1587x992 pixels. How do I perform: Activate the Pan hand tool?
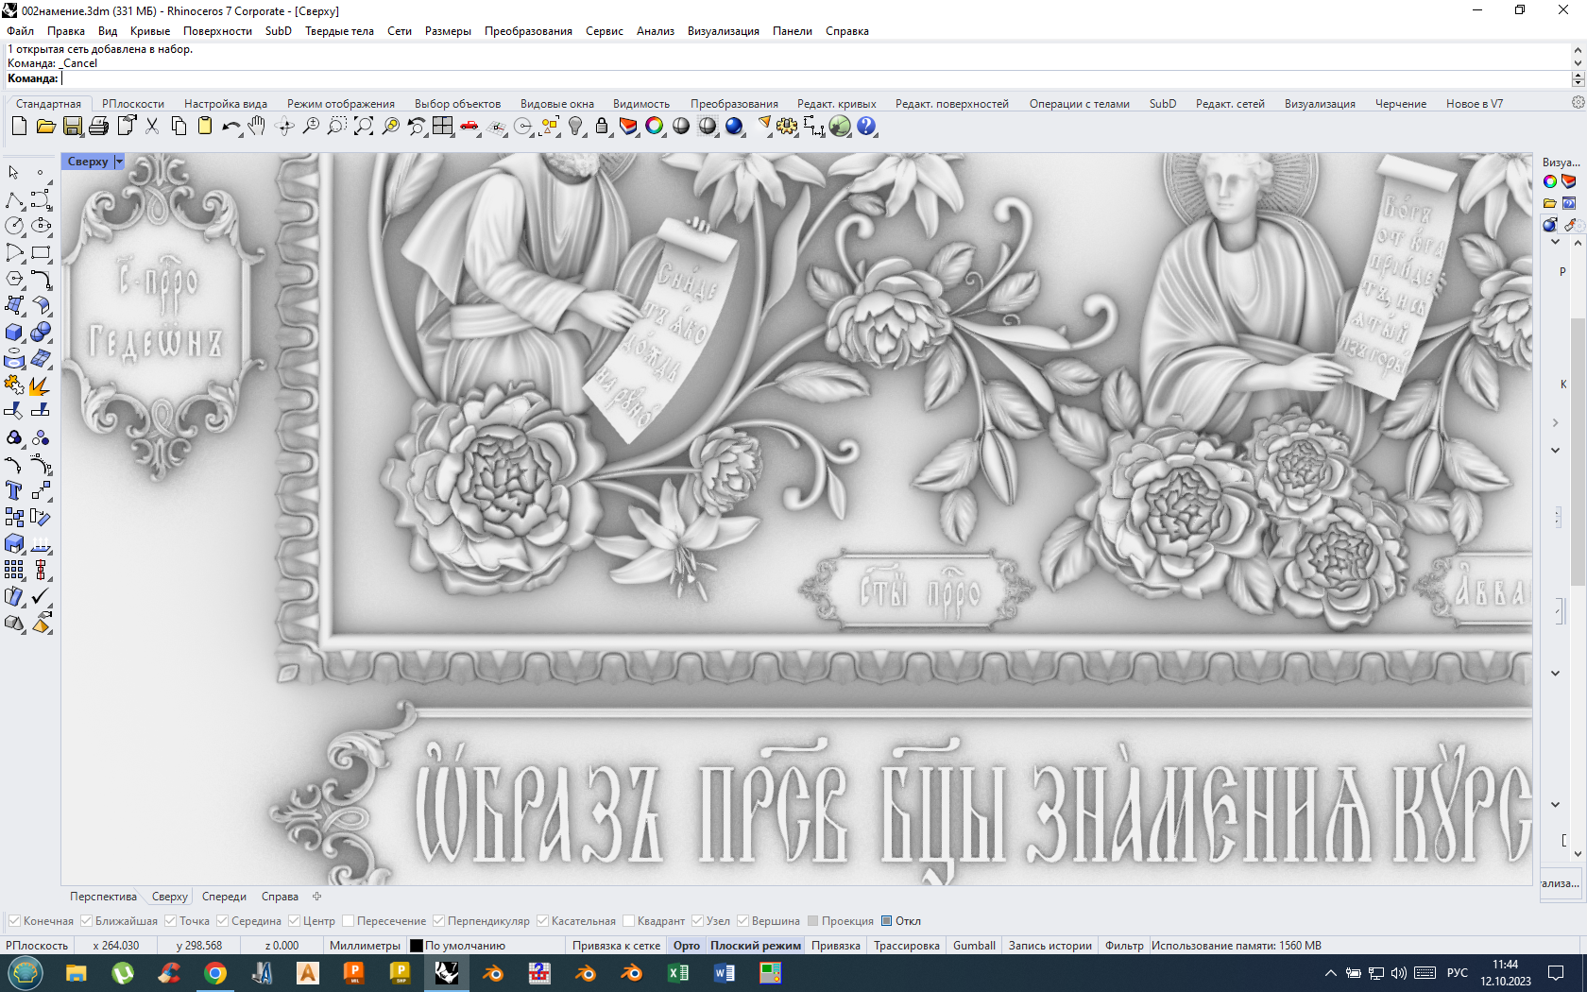pos(257,126)
